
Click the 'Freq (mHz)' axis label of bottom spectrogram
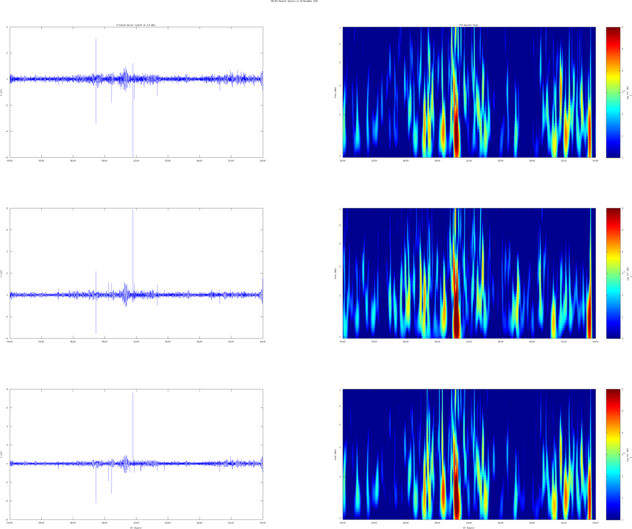click(336, 454)
